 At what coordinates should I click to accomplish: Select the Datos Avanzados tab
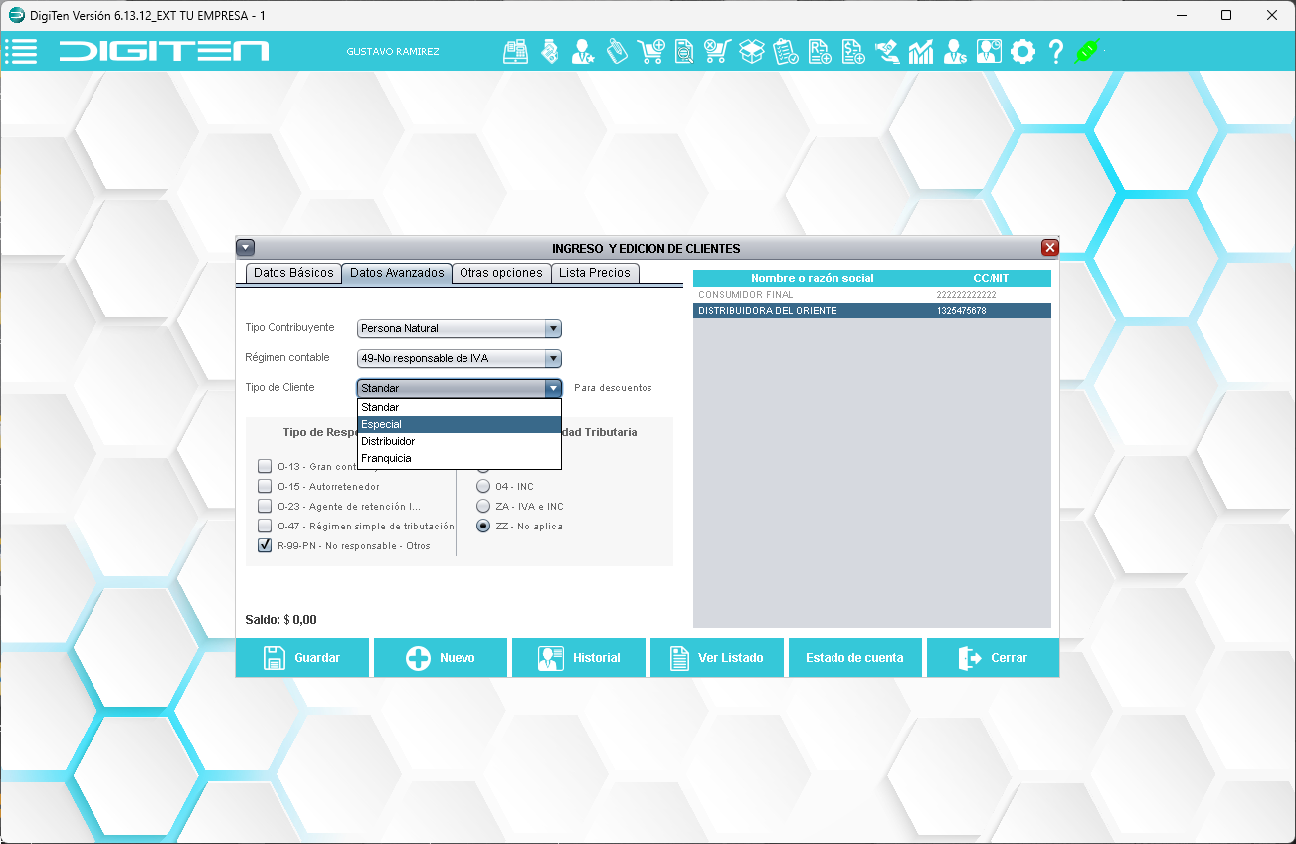(x=397, y=273)
